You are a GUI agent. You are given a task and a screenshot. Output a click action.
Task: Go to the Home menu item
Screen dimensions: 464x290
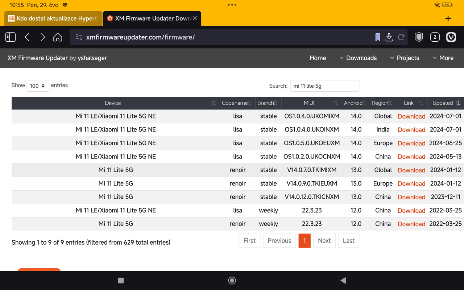pyautogui.click(x=318, y=58)
